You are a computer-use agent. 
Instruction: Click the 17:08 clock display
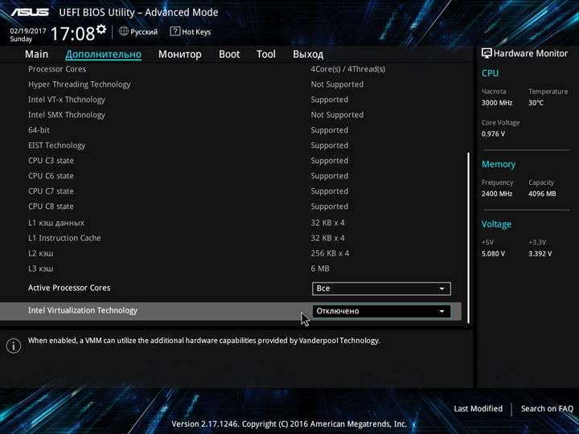coord(72,34)
